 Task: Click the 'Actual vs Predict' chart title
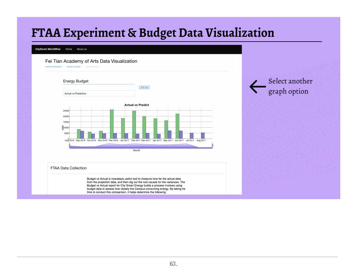136,105
